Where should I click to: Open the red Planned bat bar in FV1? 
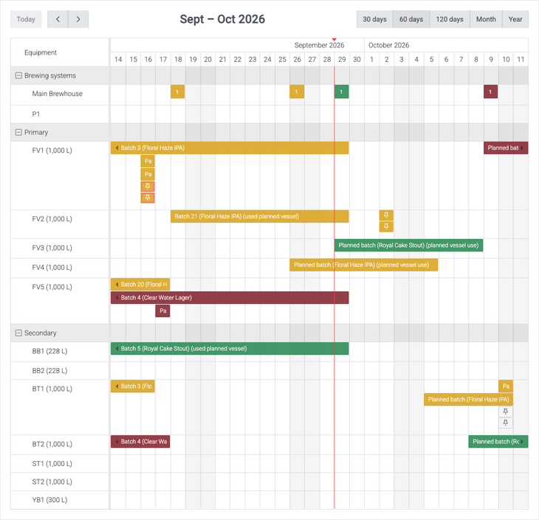[x=506, y=148]
